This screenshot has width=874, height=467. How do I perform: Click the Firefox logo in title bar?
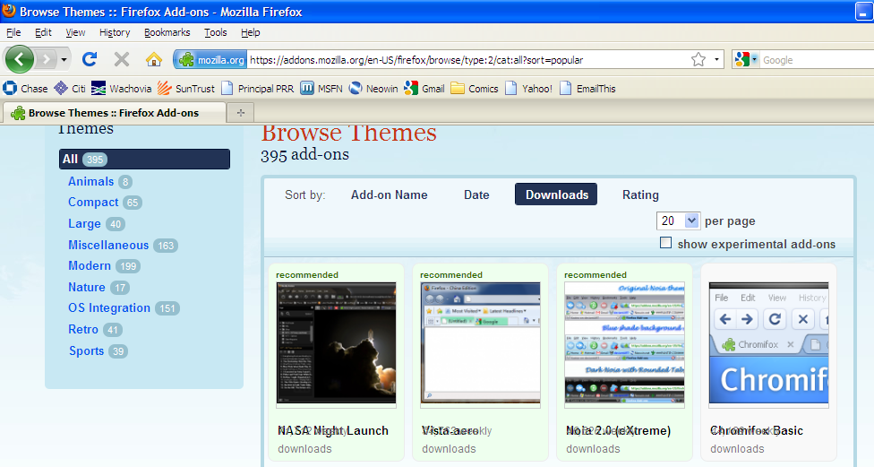click(x=9, y=11)
